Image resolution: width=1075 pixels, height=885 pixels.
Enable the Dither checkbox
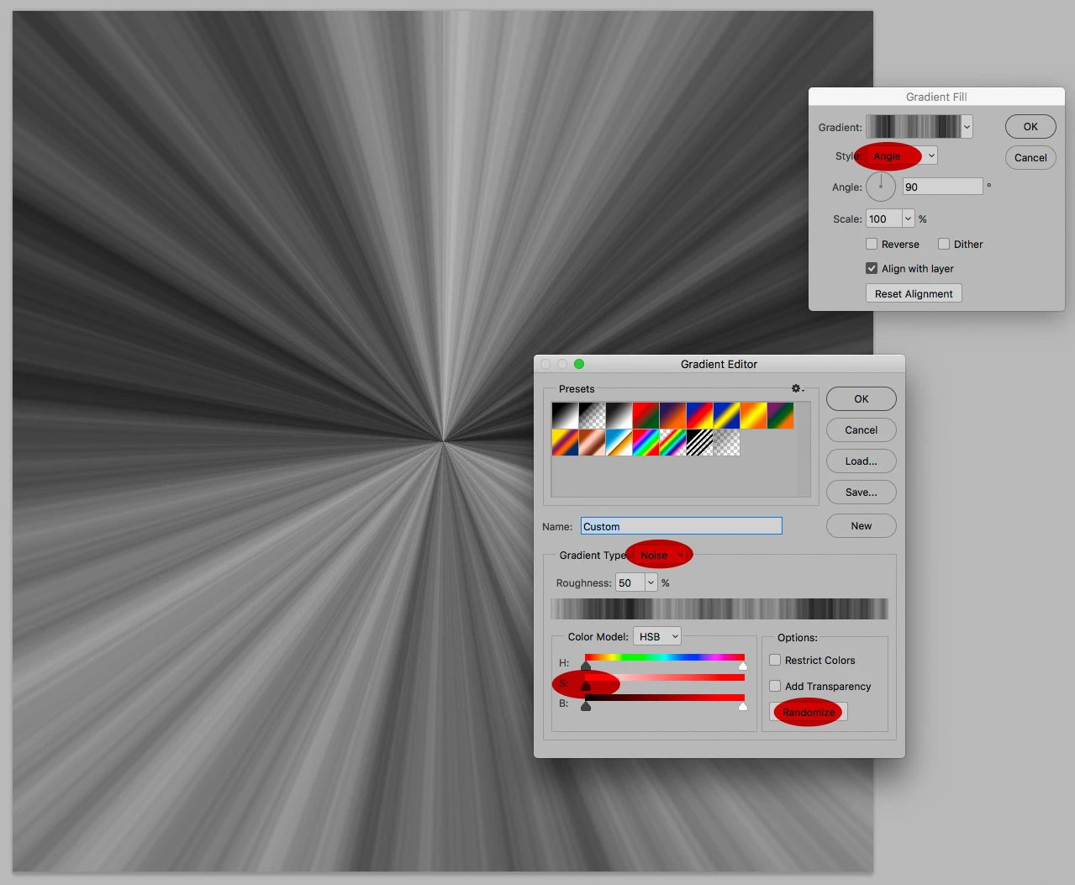(944, 244)
